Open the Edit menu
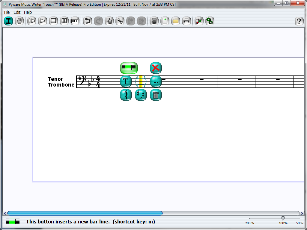Screen dimensions: 307x230 (17, 12)
